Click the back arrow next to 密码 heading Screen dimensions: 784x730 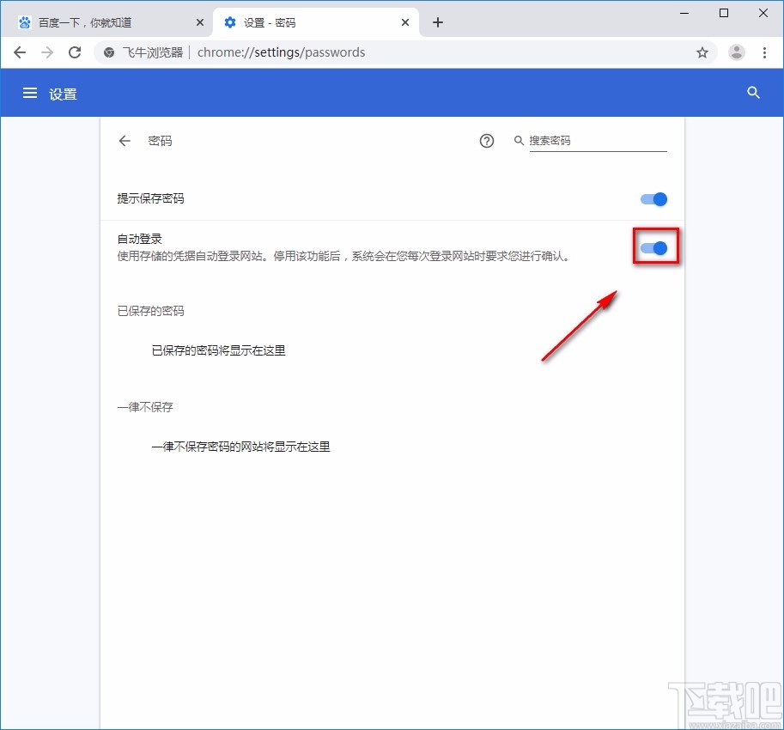[x=124, y=141]
